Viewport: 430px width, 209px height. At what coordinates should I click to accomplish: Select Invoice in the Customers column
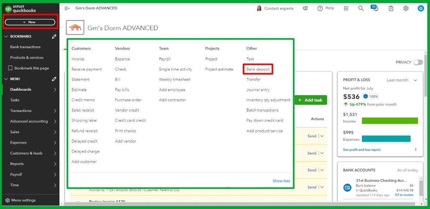[78, 59]
